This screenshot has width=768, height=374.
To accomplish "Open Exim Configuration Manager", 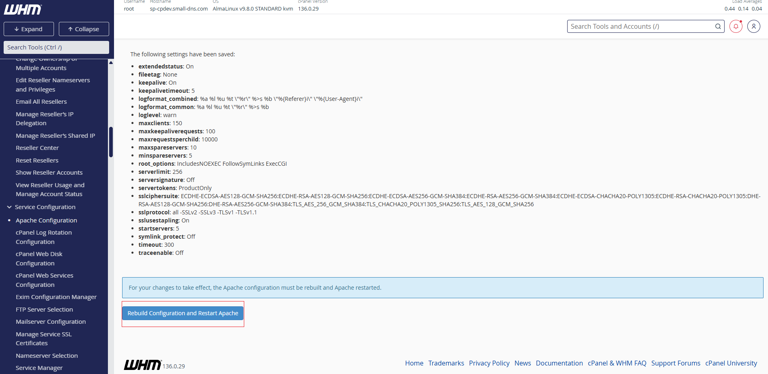I will click(56, 297).
